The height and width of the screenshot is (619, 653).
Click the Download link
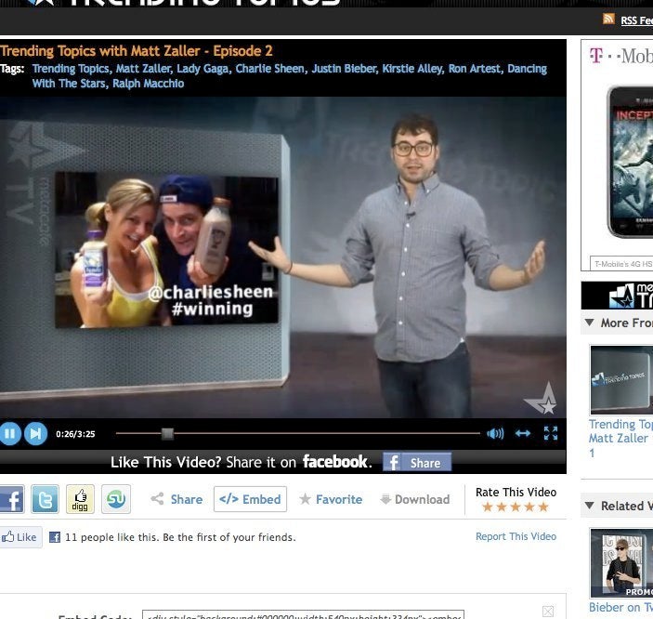coord(415,499)
